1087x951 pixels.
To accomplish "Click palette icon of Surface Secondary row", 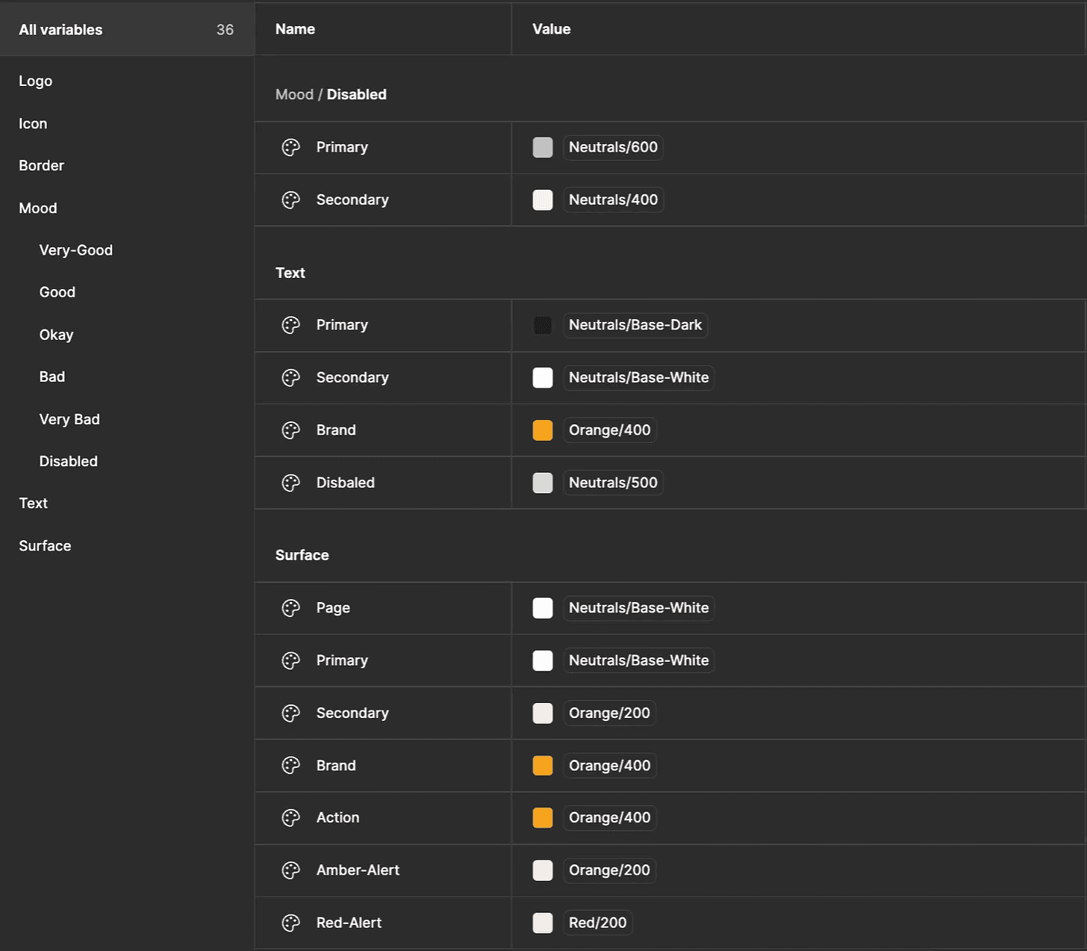I will pyautogui.click(x=290, y=713).
